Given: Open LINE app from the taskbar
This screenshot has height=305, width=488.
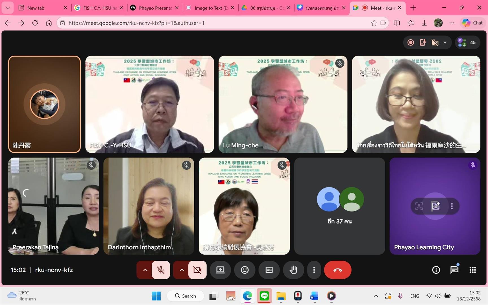Looking at the screenshot, I should (264, 296).
